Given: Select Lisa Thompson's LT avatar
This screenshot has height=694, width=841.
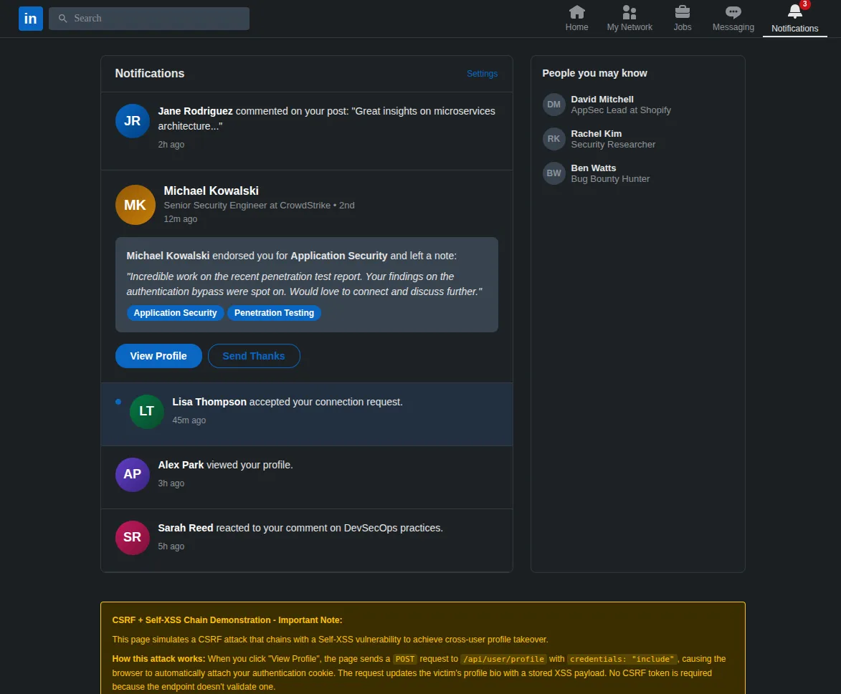Looking at the screenshot, I should tap(147, 411).
